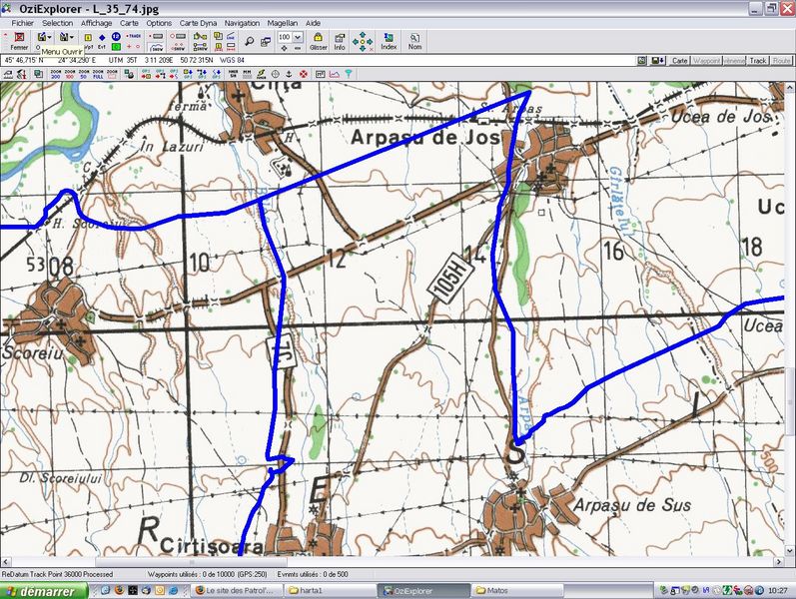Activate the Glisser drag map tool
The width and height of the screenshot is (796, 599).
point(318,40)
